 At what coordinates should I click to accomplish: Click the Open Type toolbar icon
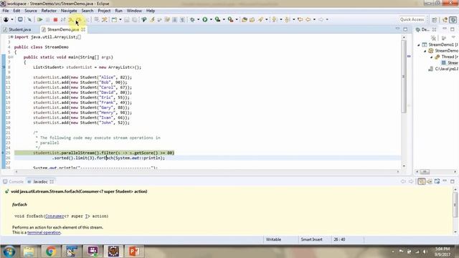245,19
